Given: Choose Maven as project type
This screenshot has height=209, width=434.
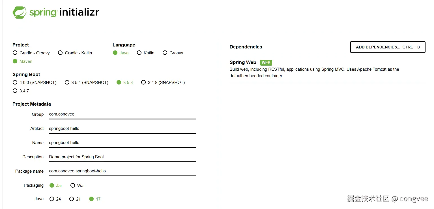Looking at the screenshot, I should (x=15, y=61).
